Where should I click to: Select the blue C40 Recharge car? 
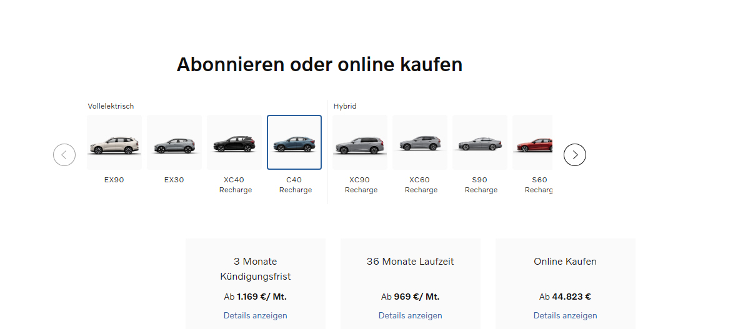(x=294, y=142)
